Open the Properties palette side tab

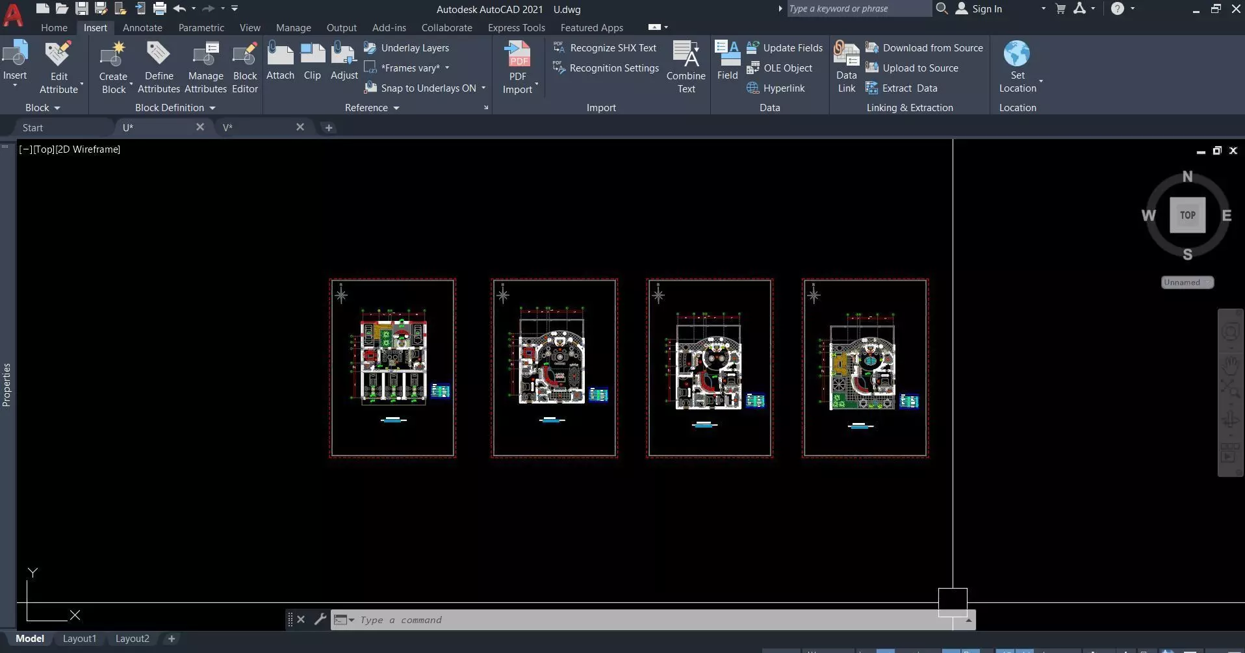click(x=6, y=385)
